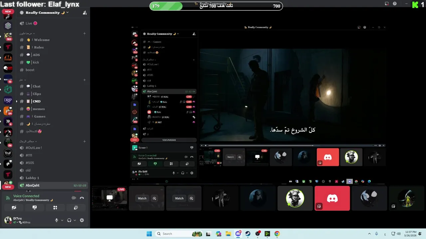Create channel in مرحبا مليون category
This screenshot has width=426, height=239.
(85, 34)
